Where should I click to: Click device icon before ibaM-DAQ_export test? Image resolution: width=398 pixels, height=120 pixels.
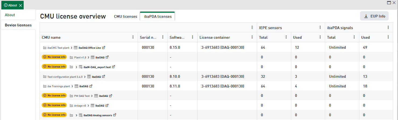point(81,67)
